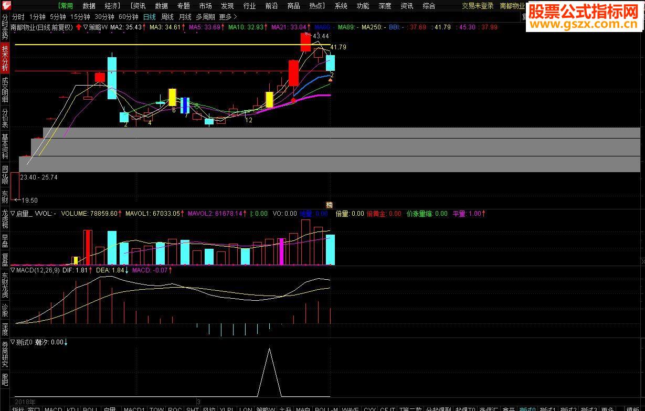645x411 pixels.
Task: Expand the MACD(12,26,9) indicator triangle
Action: pyautogui.click(x=13, y=270)
